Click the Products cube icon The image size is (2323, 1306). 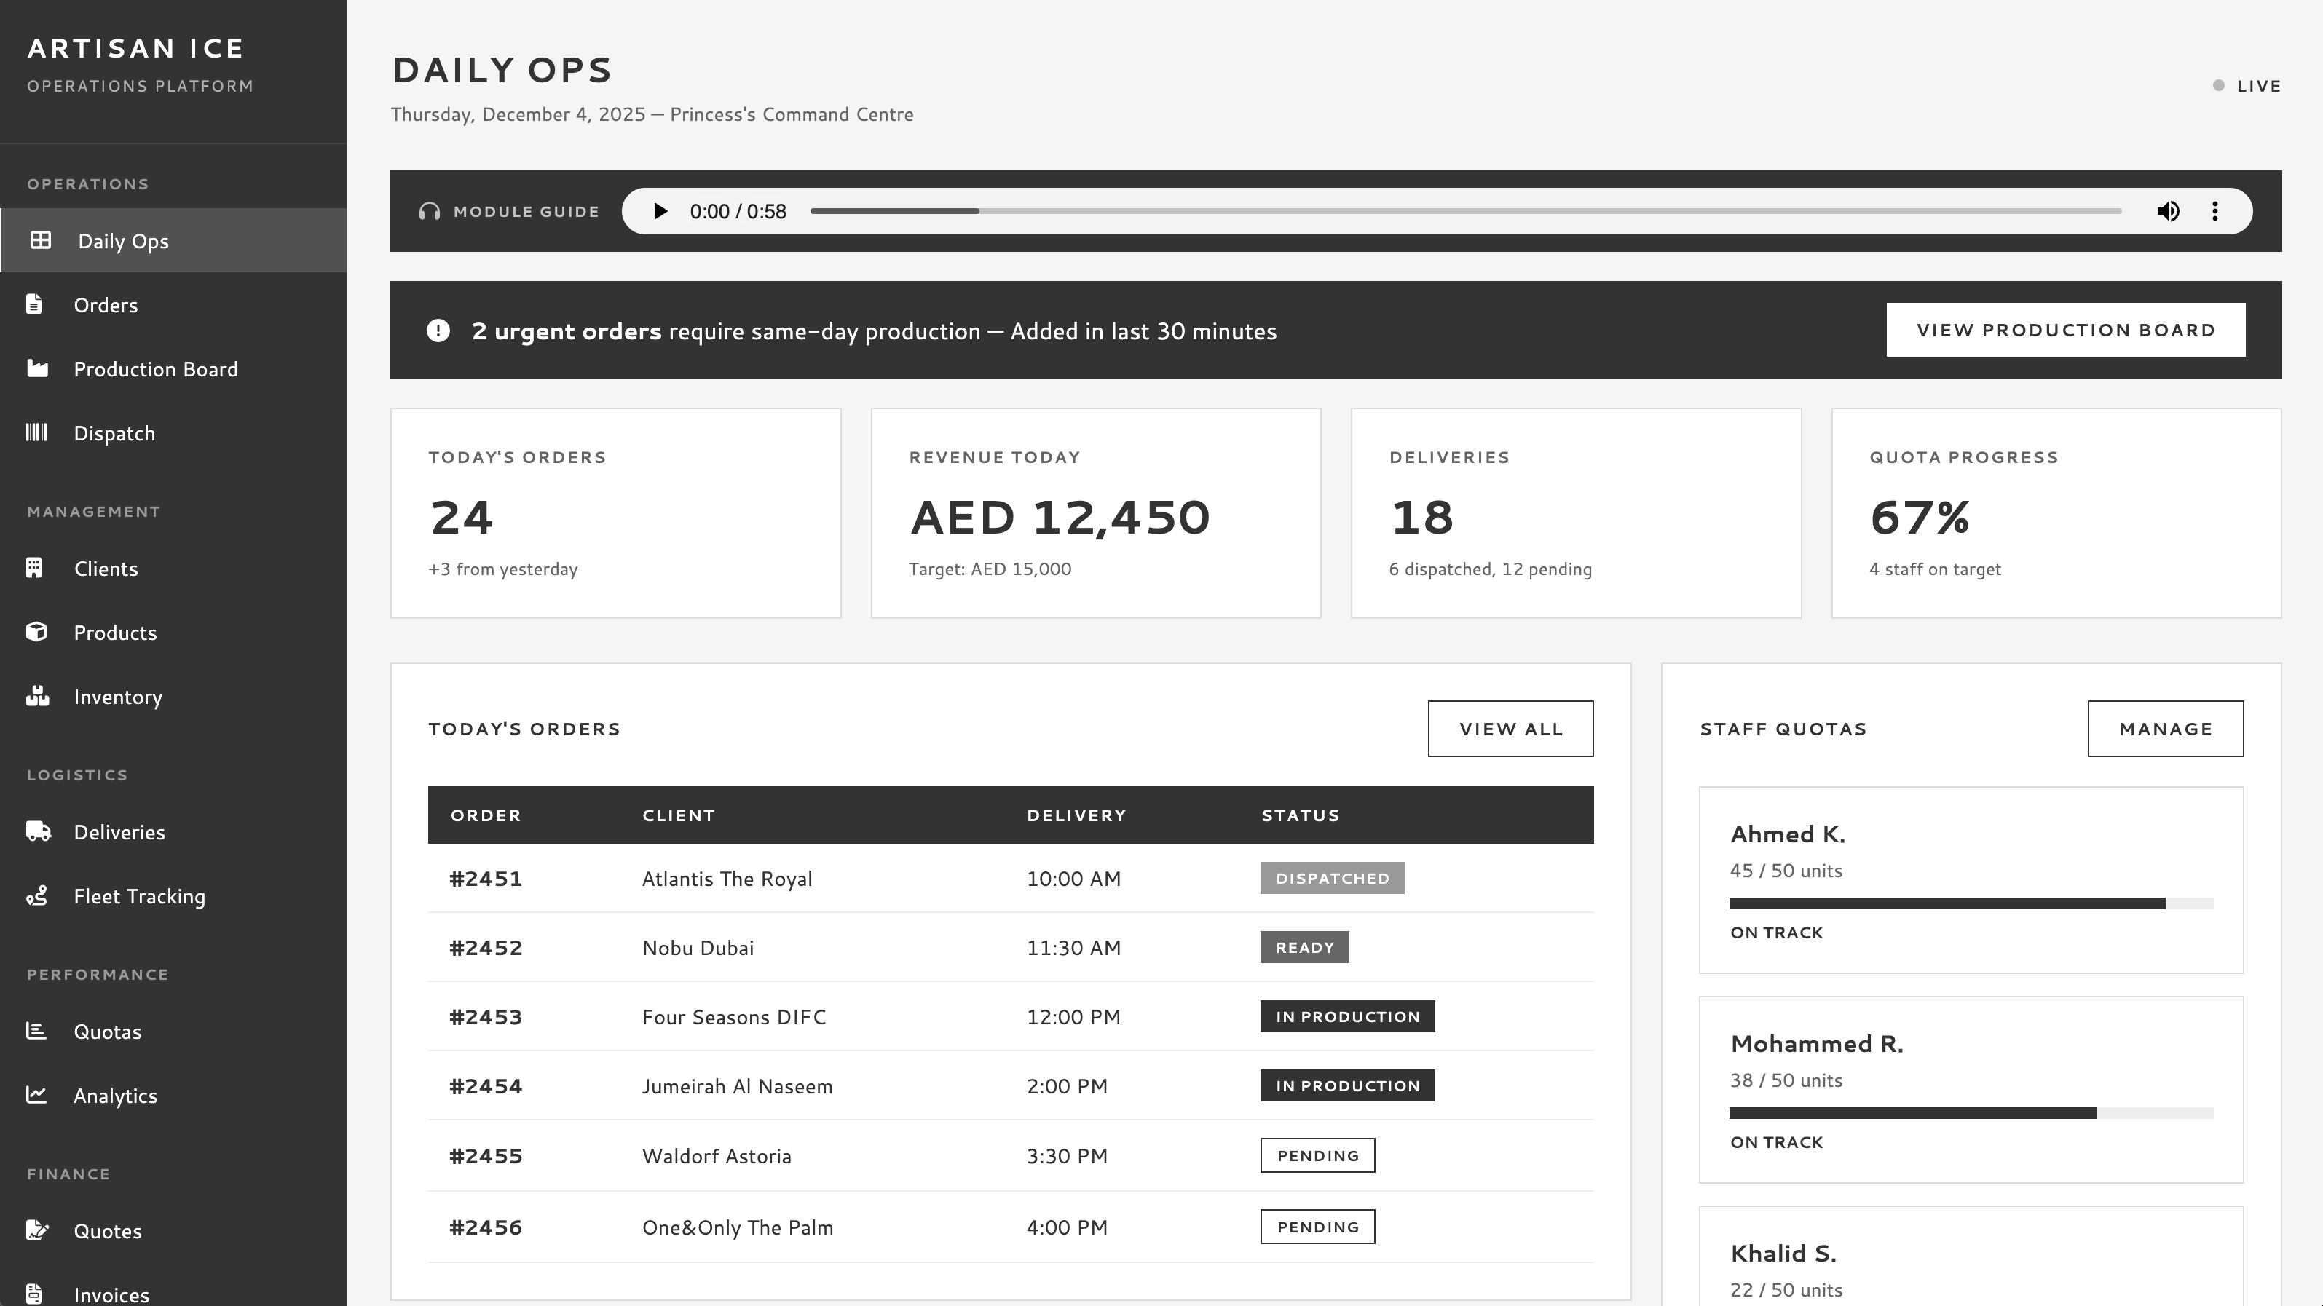36,632
